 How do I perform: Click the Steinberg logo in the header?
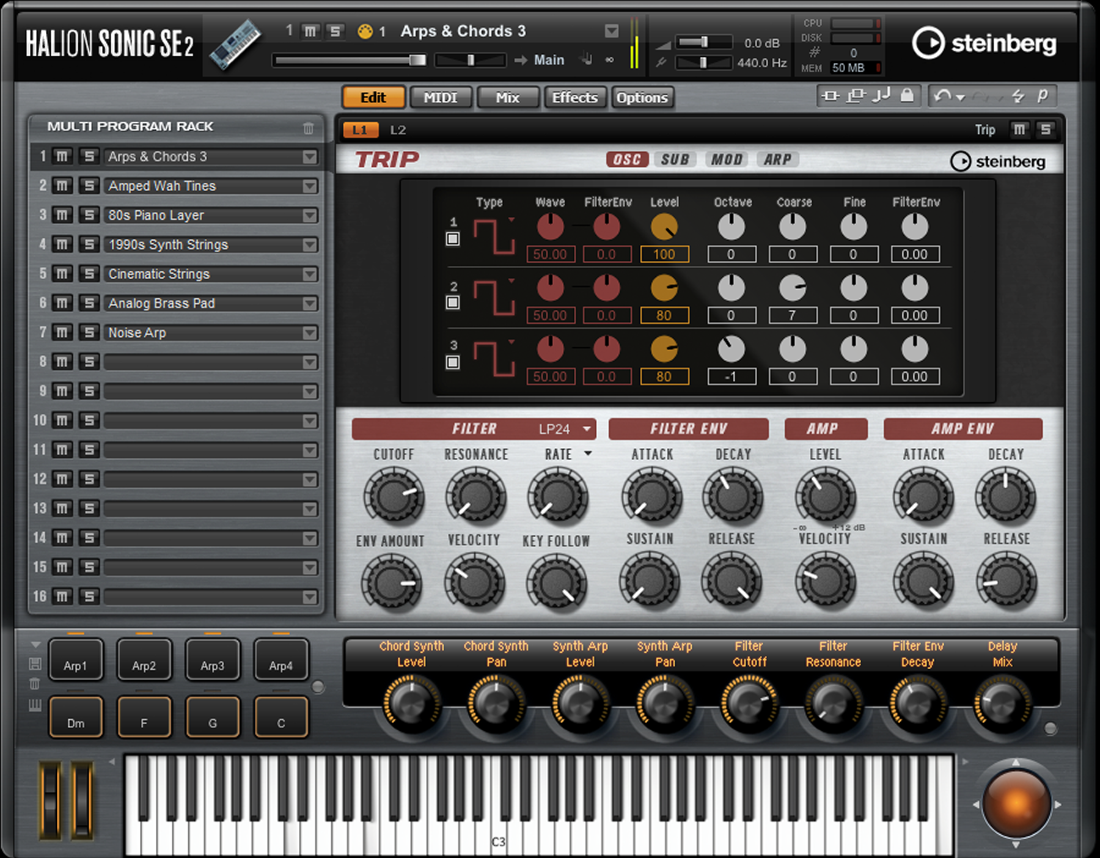point(984,43)
